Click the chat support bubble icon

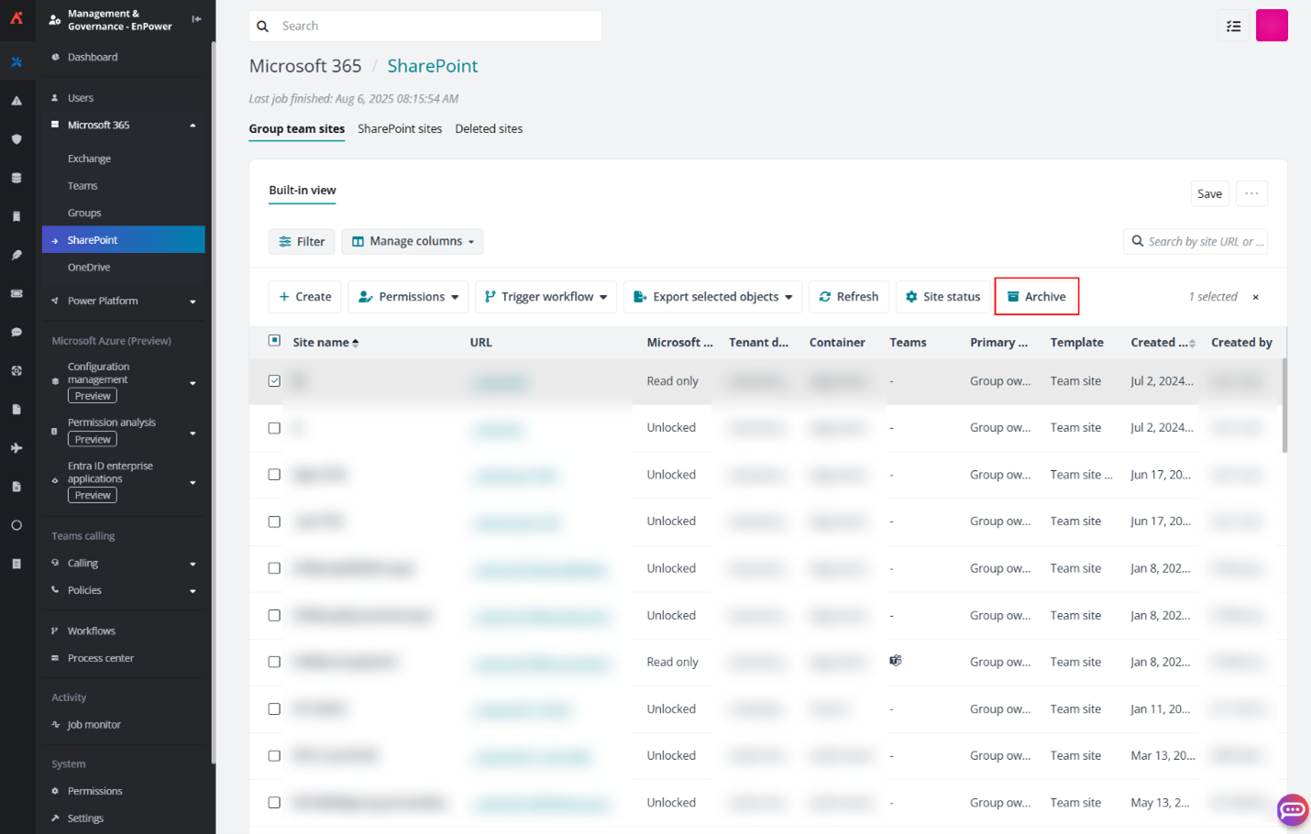[1292, 809]
